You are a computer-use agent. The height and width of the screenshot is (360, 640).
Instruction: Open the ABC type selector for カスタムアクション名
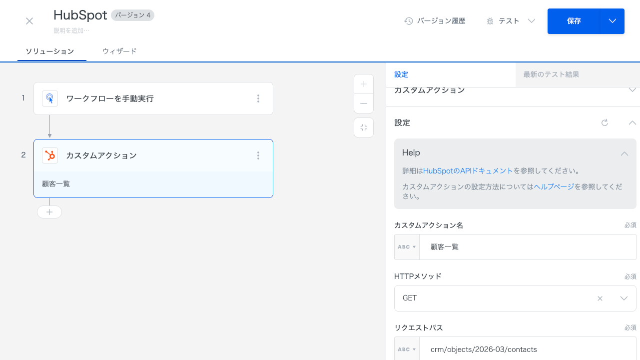click(407, 247)
